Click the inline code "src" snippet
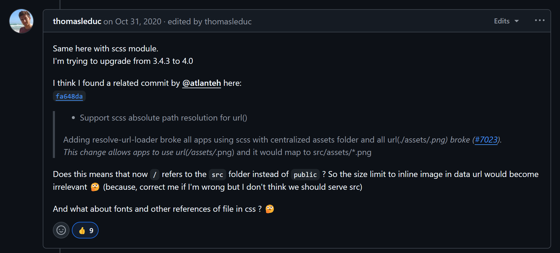The image size is (560, 253). [217, 175]
